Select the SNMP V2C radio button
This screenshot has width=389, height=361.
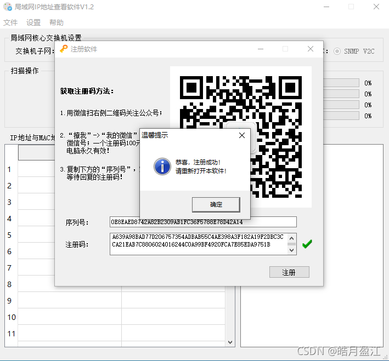coord(337,51)
